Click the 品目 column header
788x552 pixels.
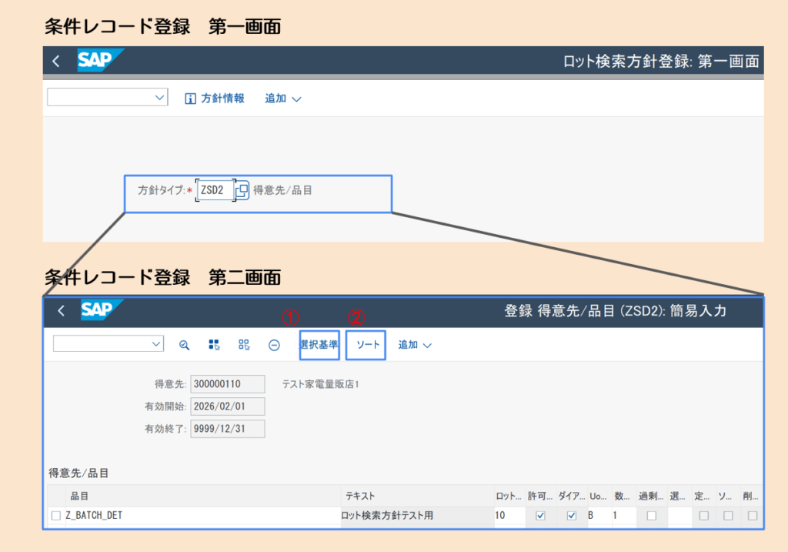[x=77, y=496]
